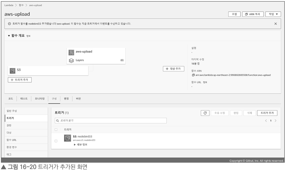
Task: Click the 편집 button in triggers panel
Action: coord(236,113)
